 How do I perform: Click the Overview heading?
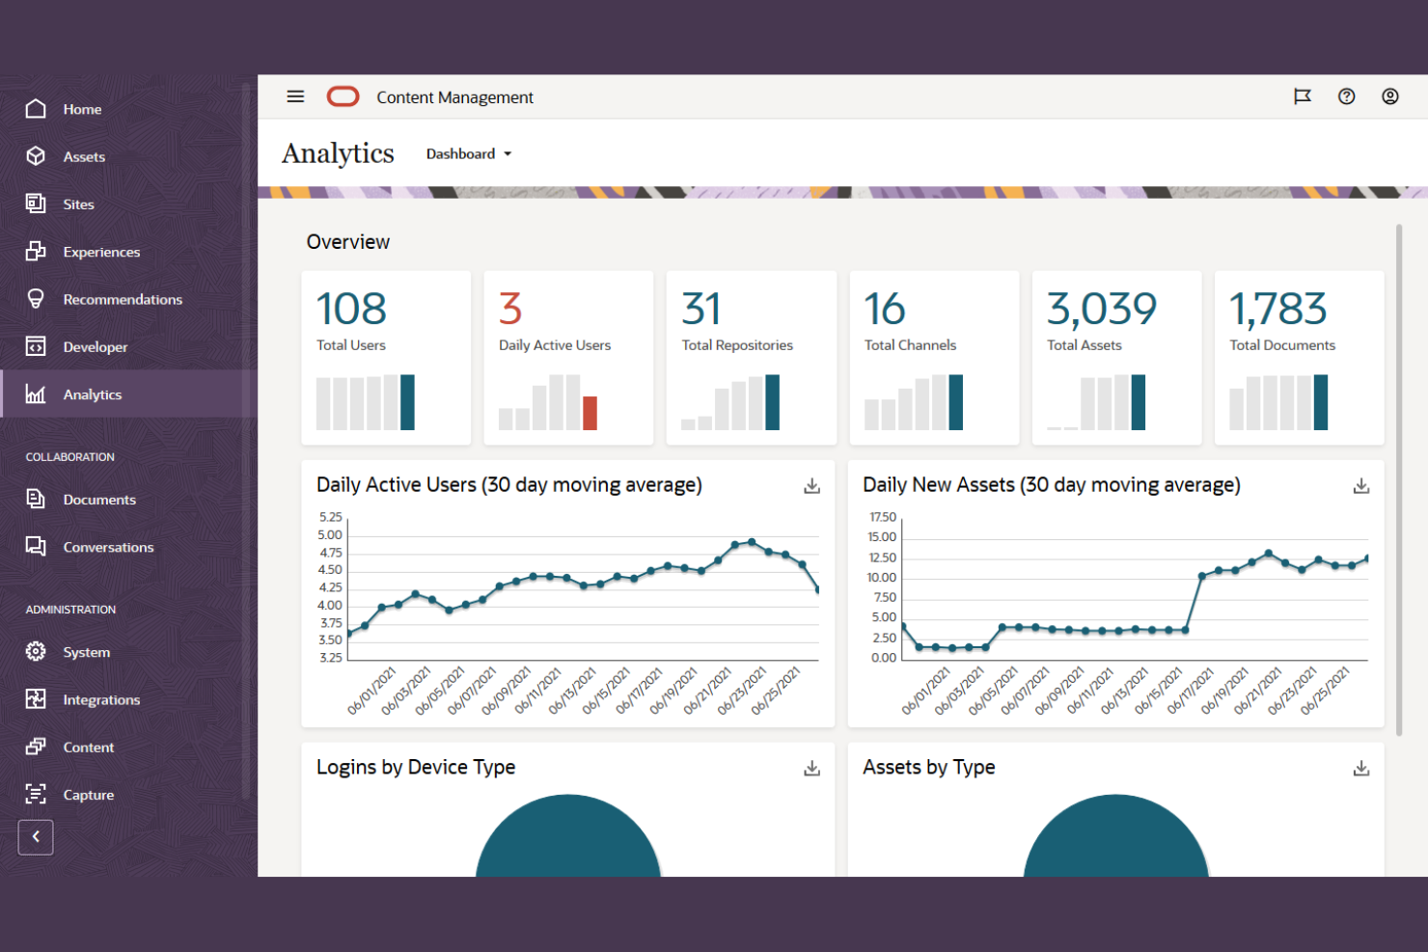pyautogui.click(x=348, y=242)
